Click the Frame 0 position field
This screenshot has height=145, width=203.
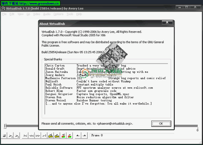coord(132,135)
